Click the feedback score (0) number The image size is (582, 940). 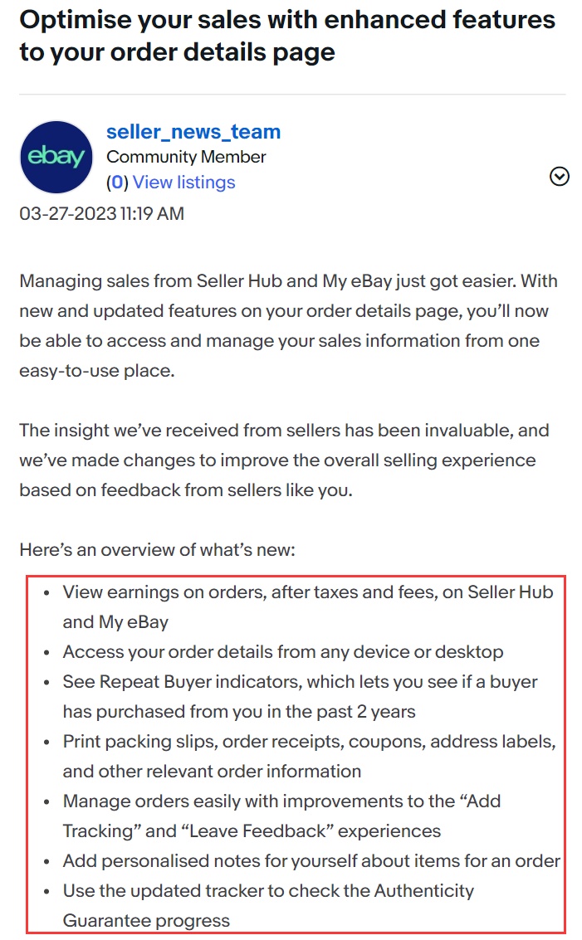(118, 183)
